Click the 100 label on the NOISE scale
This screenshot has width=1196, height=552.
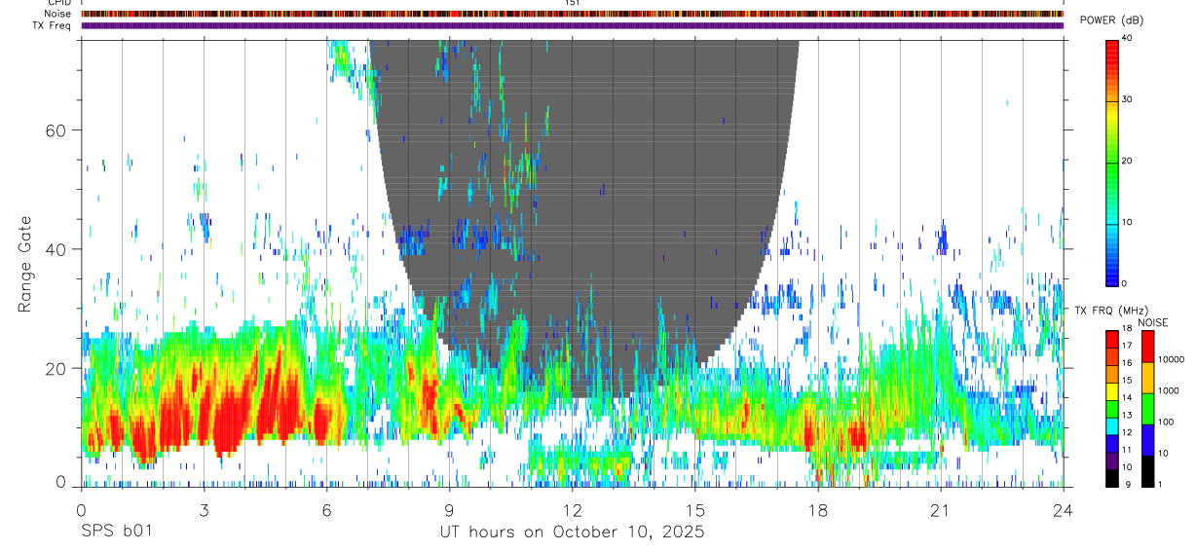pos(1165,422)
